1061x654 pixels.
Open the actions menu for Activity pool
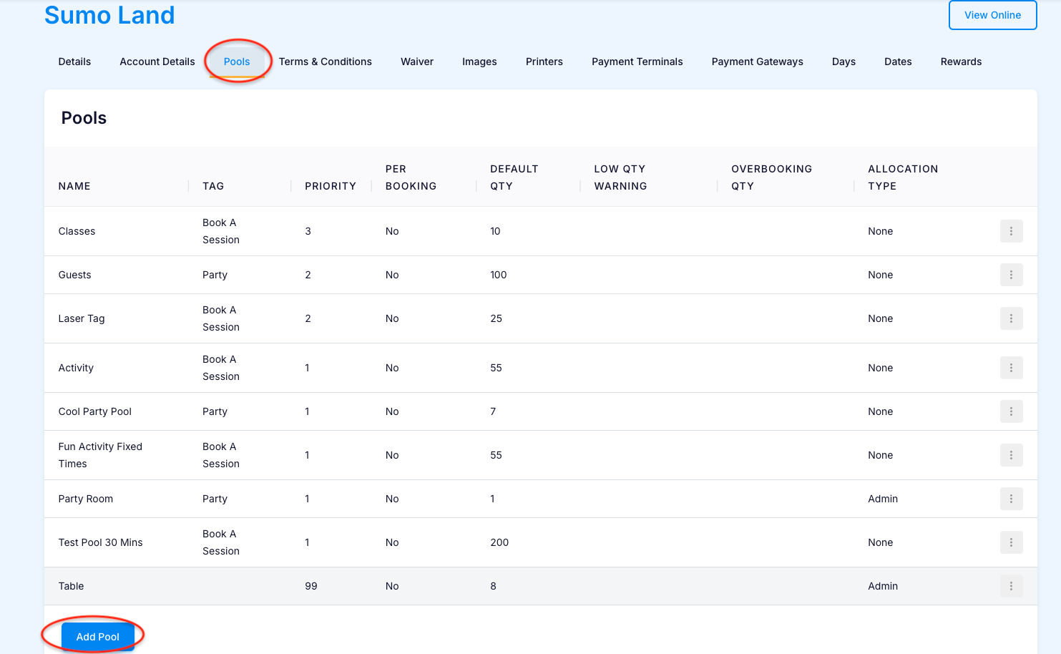[x=1011, y=368]
